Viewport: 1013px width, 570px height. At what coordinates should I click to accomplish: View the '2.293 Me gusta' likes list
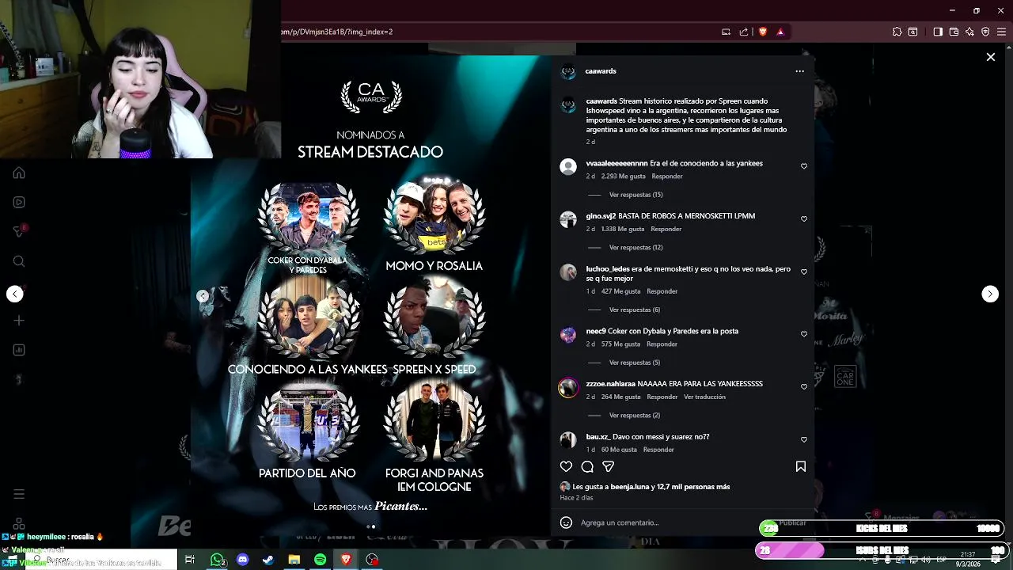point(624,177)
